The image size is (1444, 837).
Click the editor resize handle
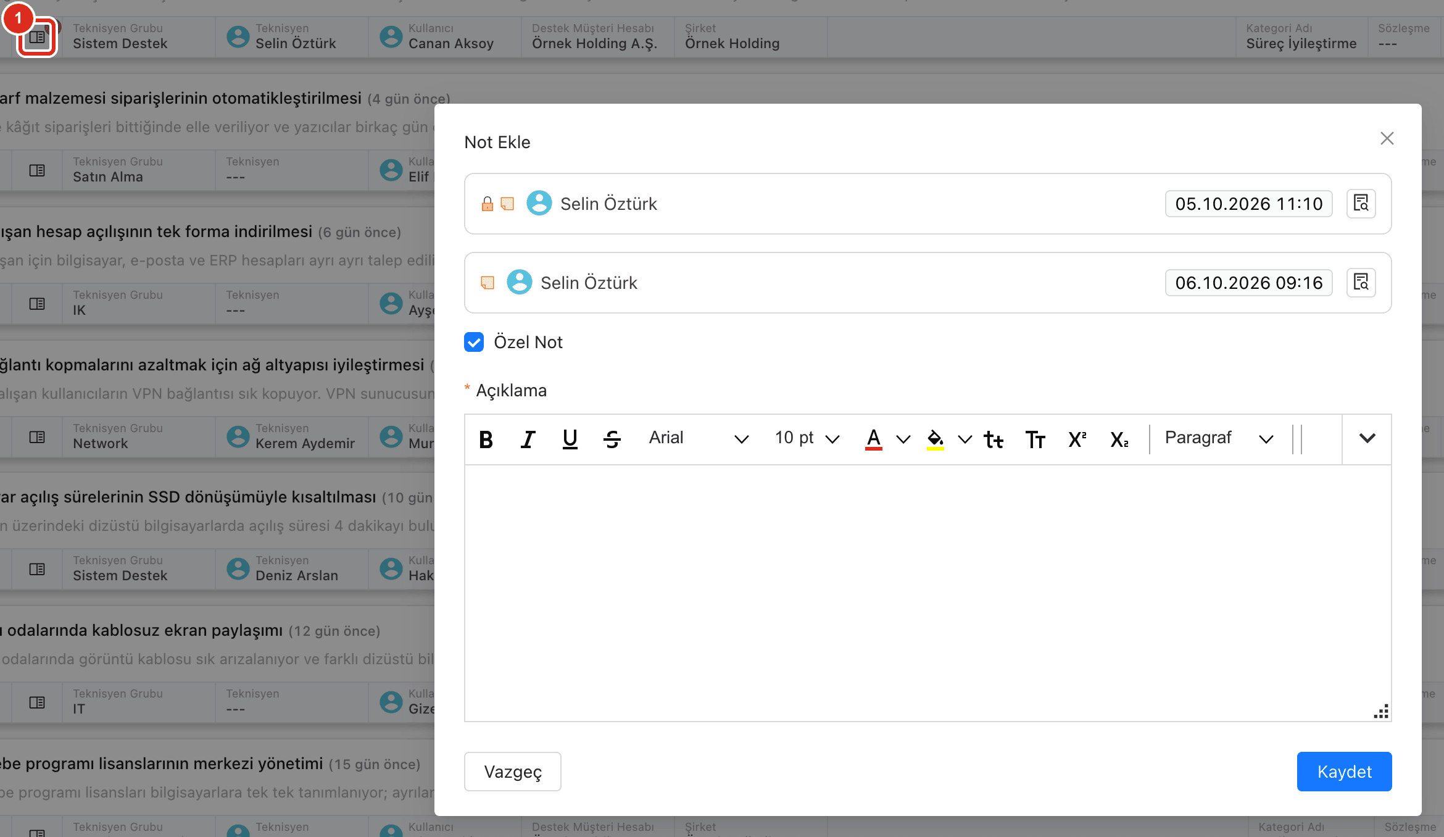click(1381, 711)
